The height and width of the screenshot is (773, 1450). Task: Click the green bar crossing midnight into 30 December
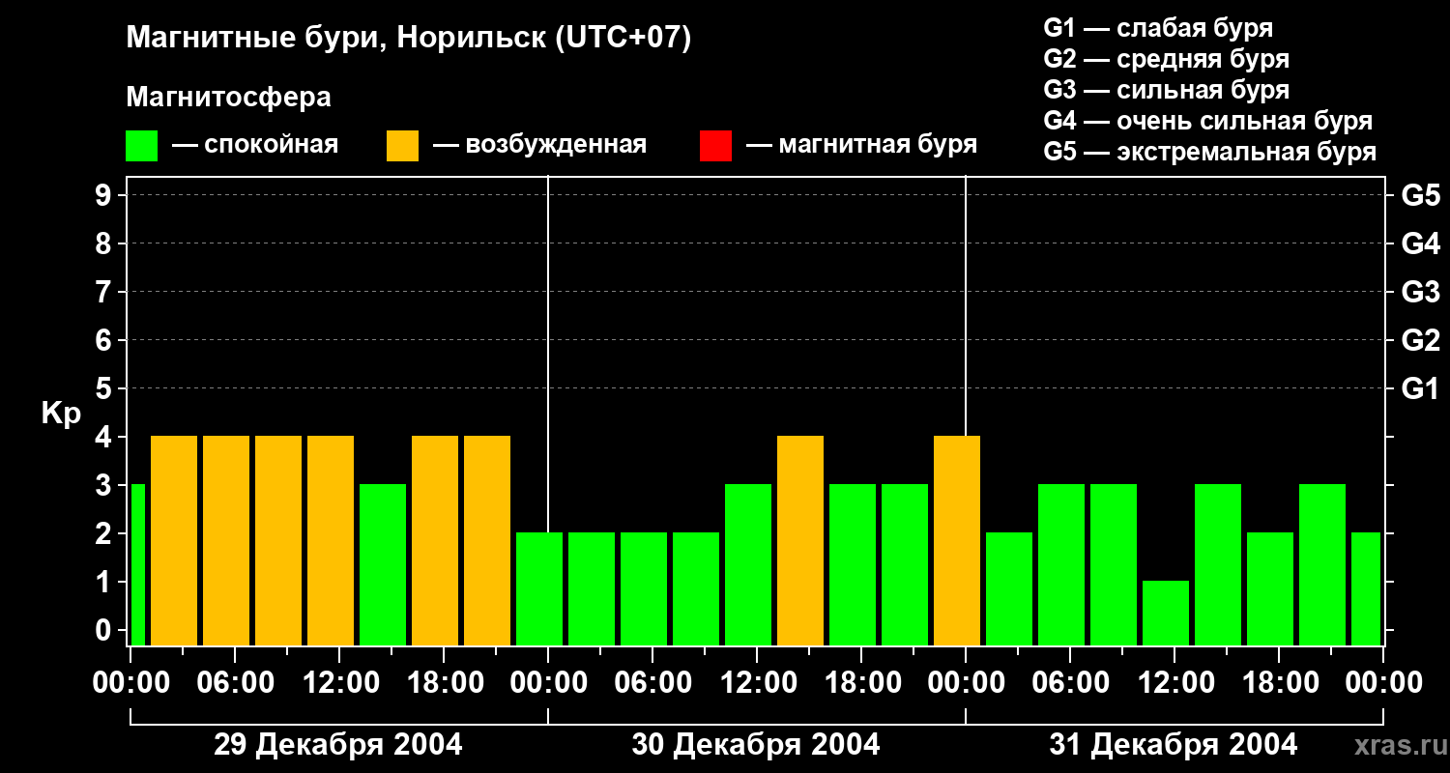(539, 588)
